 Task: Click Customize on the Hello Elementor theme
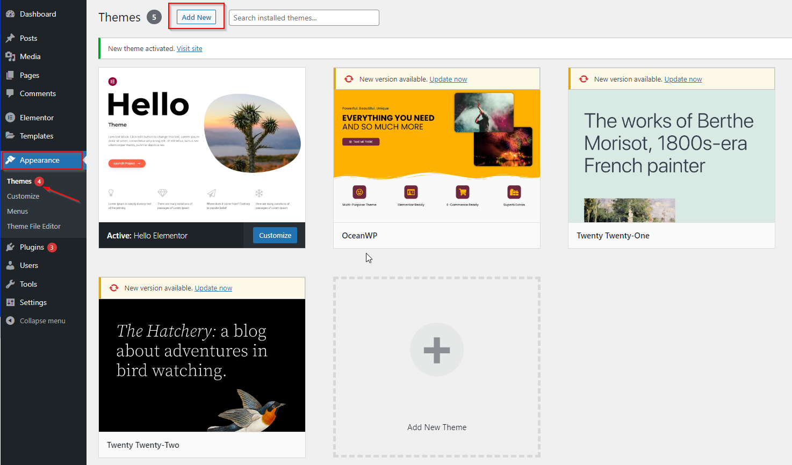point(275,235)
